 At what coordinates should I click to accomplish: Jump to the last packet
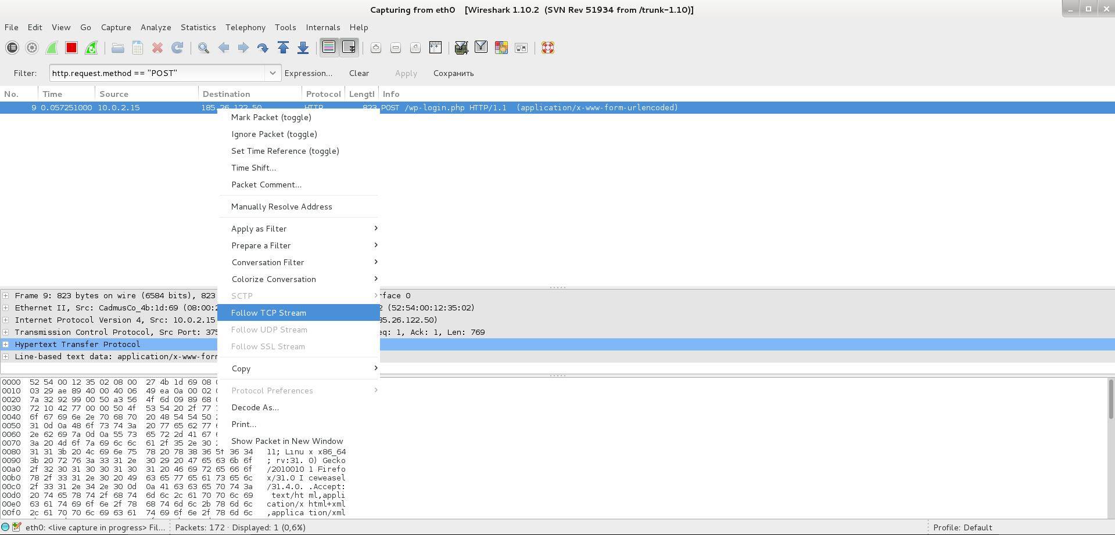point(303,48)
